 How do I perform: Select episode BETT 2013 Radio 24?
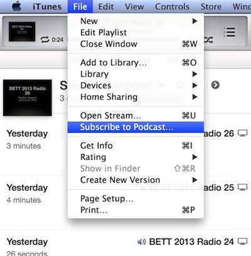tap(191, 242)
